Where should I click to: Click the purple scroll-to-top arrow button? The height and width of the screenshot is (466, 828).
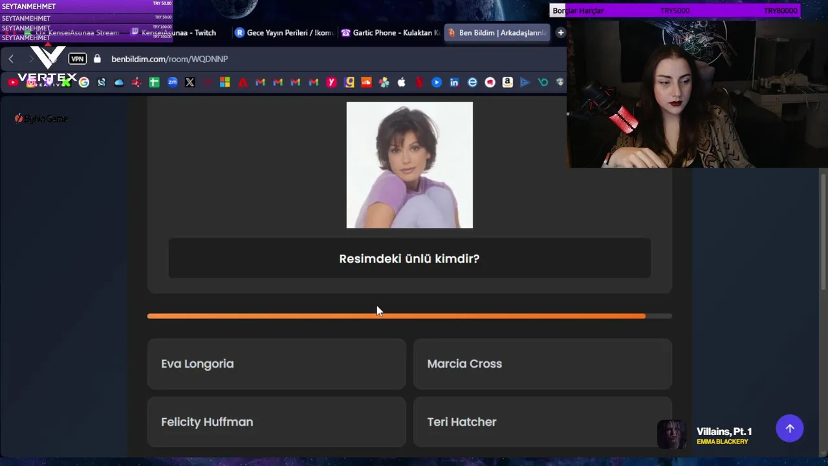pos(789,428)
